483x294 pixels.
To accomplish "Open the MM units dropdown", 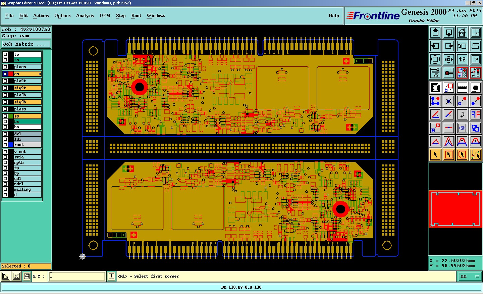I will 470,276.
